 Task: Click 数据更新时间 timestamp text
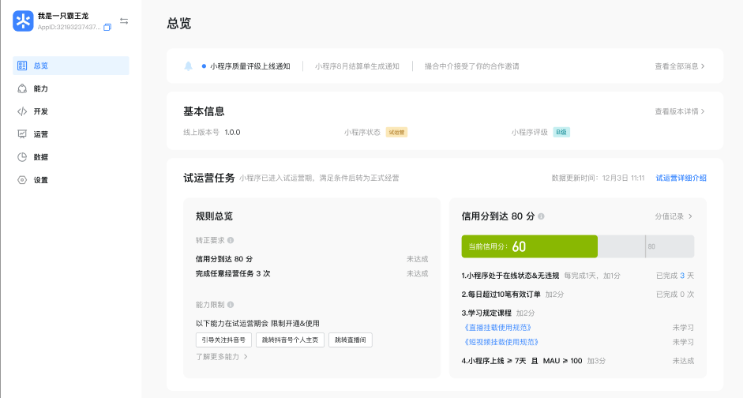click(x=598, y=178)
